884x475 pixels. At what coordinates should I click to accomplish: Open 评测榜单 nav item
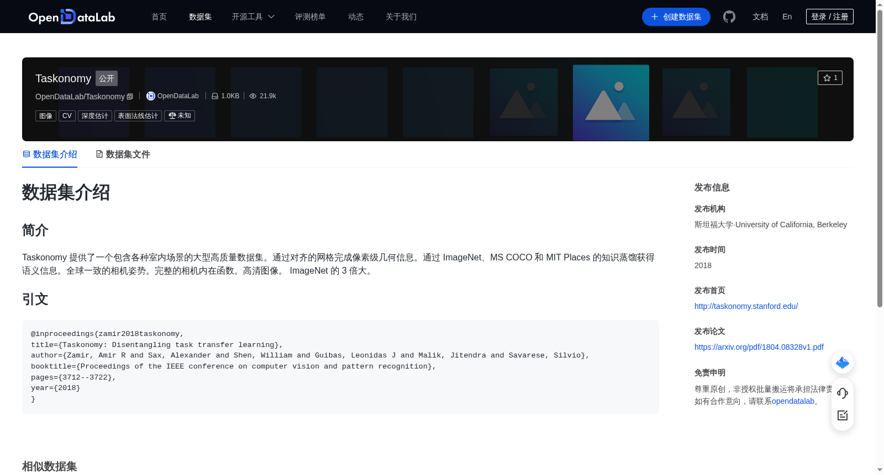click(x=311, y=17)
